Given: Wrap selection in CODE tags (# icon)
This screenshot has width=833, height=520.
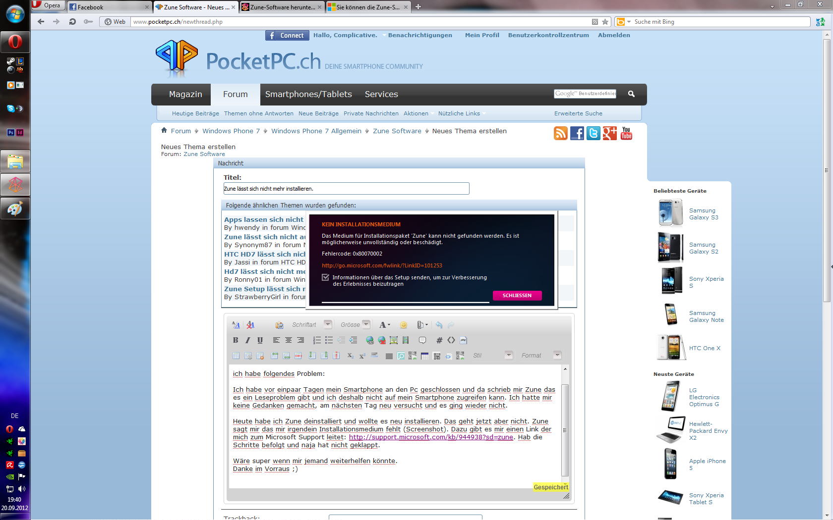Looking at the screenshot, I should [x=439, y=340].
